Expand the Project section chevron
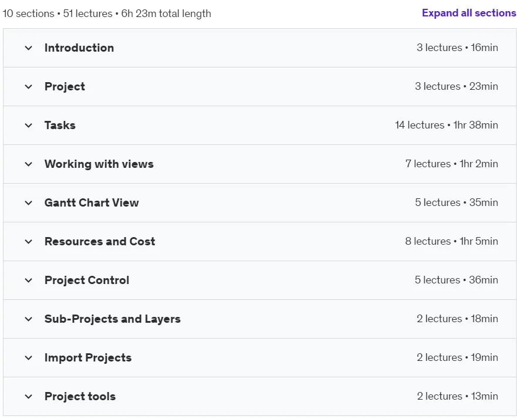This screenshot has height=419, width=519. coord(28,87)
